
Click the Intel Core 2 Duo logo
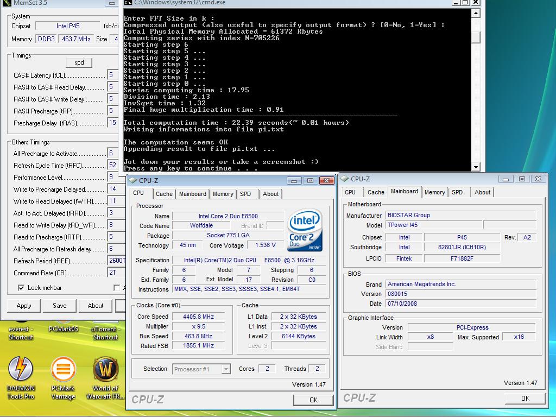pos(305,230)
